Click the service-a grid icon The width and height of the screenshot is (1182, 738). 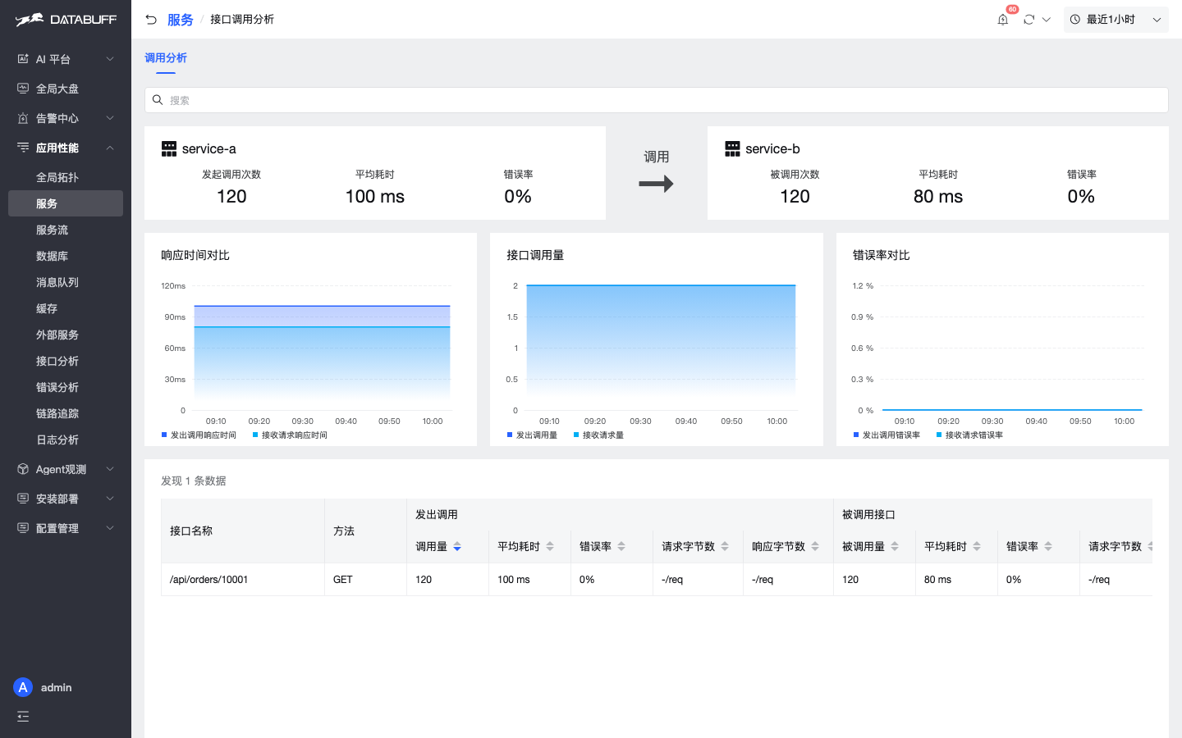[x=169, y=148]
